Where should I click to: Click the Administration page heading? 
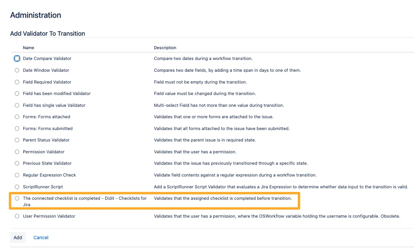(36, 15)
